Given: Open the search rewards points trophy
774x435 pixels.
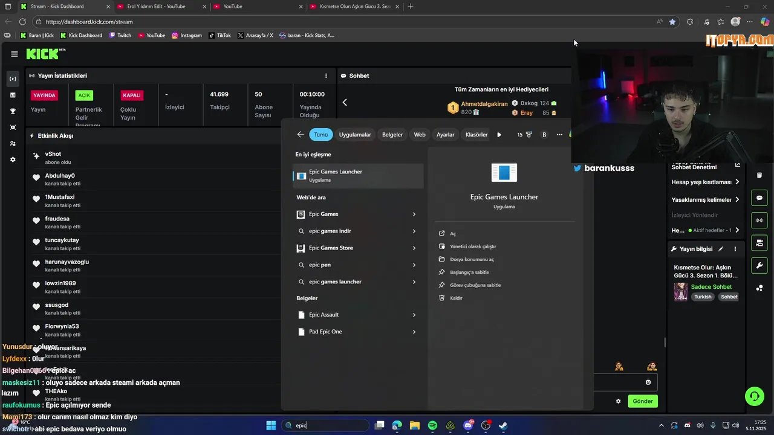Looking at the screenshot, I should [x=524, y=135].
